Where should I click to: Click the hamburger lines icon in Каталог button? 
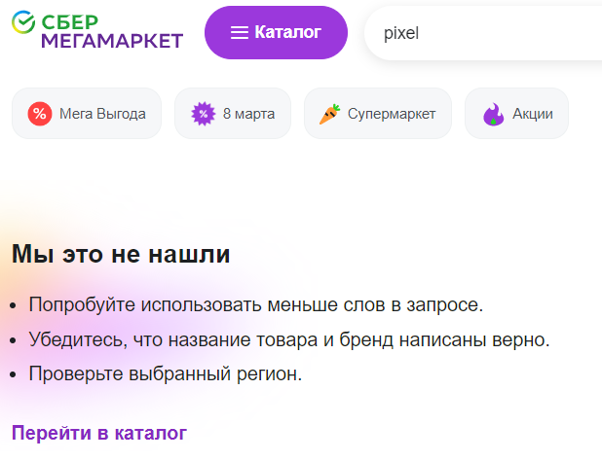click(240, 32)
